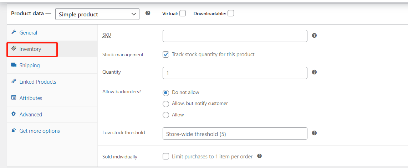This screenshot has height=168, width=408.
Task: Check Limit purchases to 1 item per order
Action: 166,156
